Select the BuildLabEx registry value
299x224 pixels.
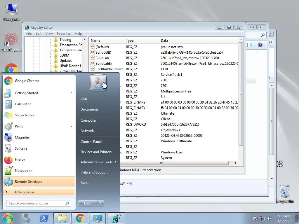point(104,63)
